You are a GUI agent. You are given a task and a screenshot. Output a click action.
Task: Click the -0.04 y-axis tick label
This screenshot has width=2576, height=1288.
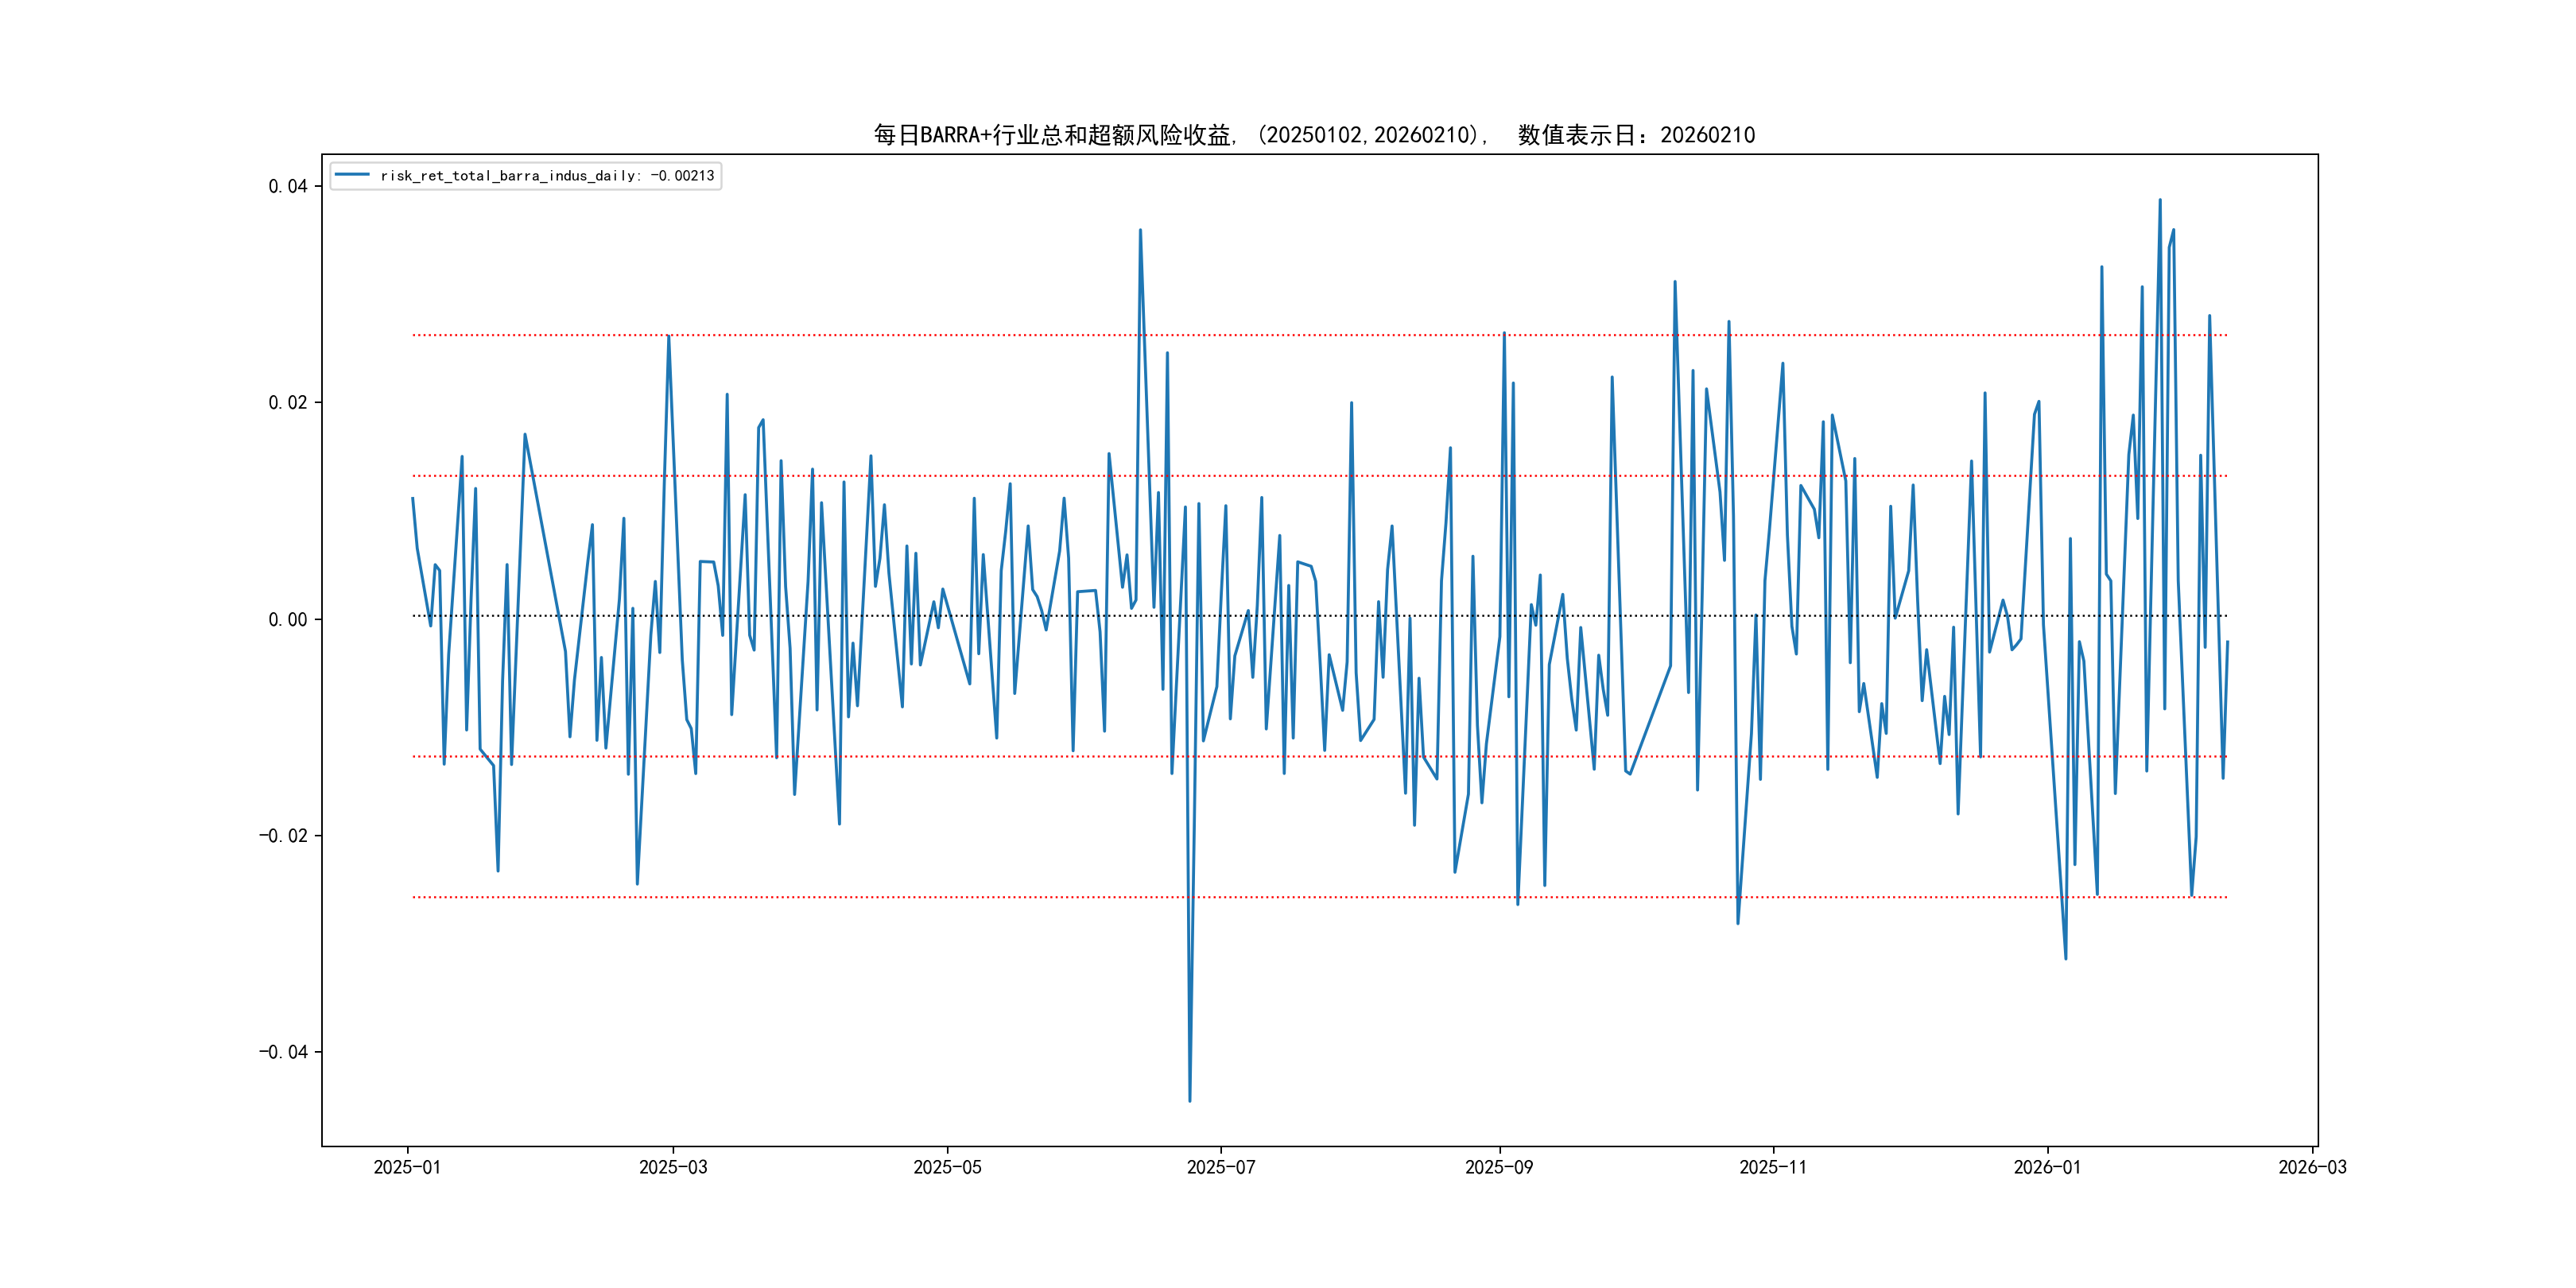point(283,1051)
